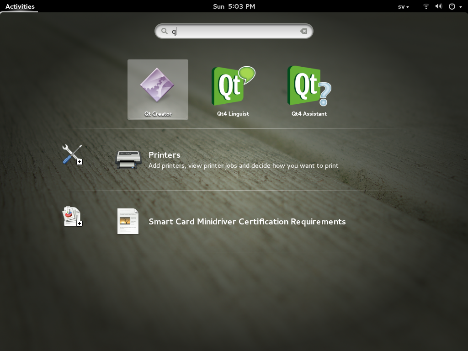Click the clock showing Sun 5:03 PM
The image size is (468, 351).
[x=234, y=6]
